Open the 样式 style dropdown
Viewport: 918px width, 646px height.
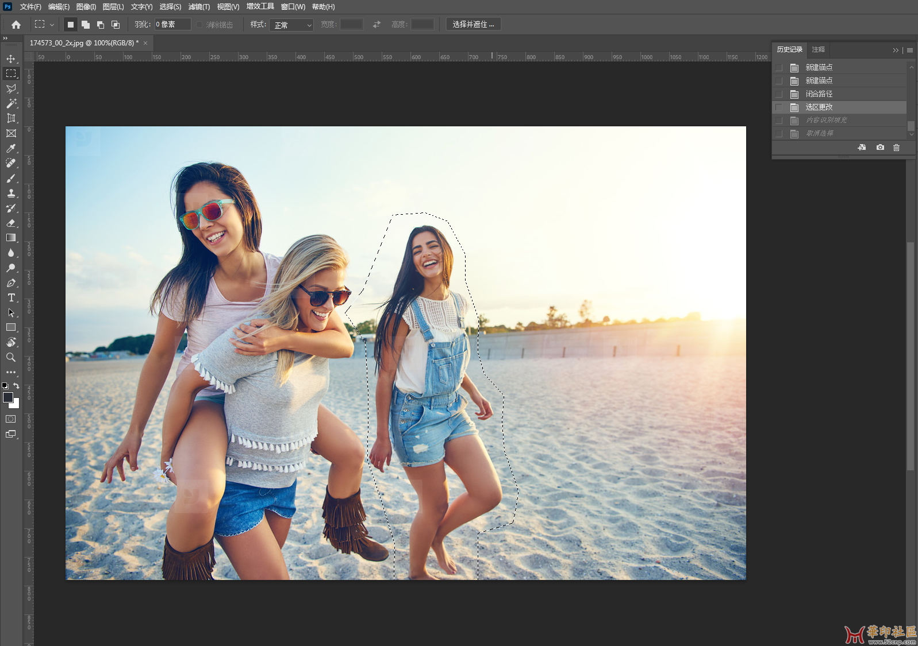(291, 25)
